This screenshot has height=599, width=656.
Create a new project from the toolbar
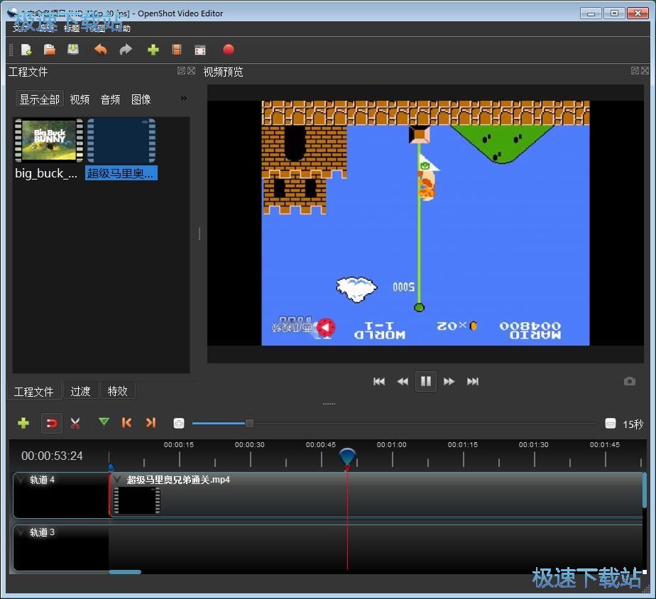26,50
